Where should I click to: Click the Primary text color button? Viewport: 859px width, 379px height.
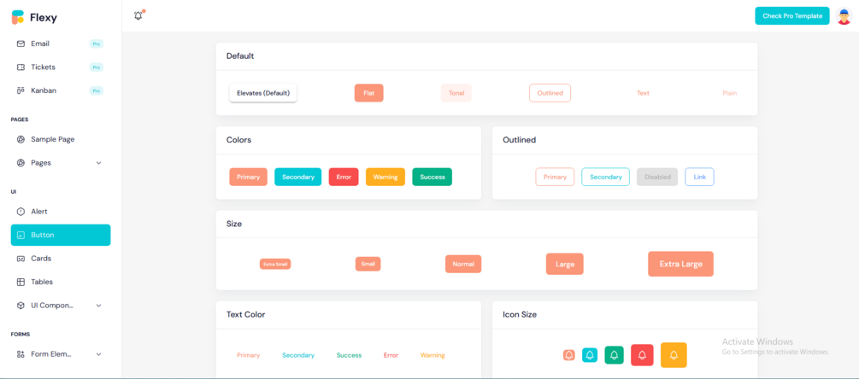coord(248,355)
